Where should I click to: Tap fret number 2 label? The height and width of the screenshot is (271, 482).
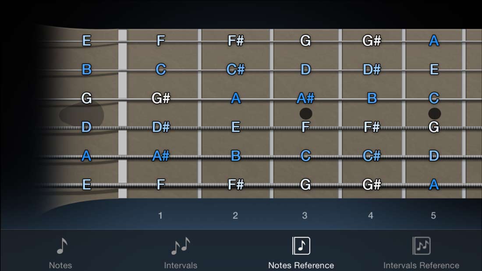pos(235,215)
